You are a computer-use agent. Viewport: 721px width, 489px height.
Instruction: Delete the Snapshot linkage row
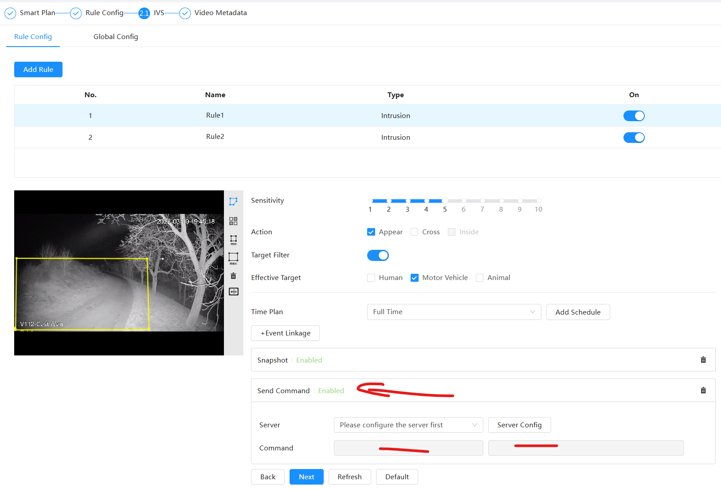703,360
